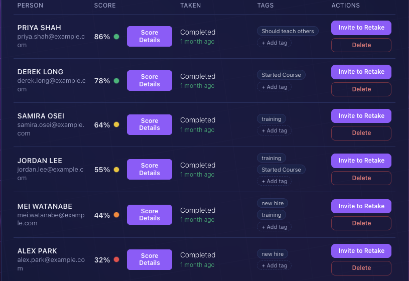The height and width of the screenshot is (281, 409).
Task: Click the email derek.long@example.com
Action: pyautogui.click(x=51, y=85)
